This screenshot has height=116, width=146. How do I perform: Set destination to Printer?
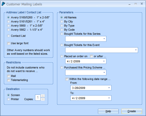(x=8, y=99)
